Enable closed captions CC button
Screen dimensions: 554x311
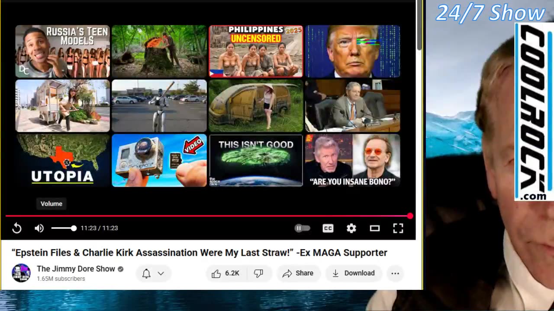[328, 228]
